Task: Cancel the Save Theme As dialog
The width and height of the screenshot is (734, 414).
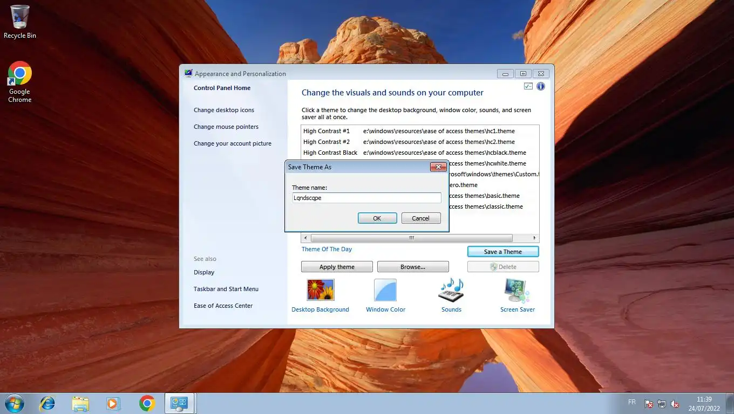Action: pos(421,218)
